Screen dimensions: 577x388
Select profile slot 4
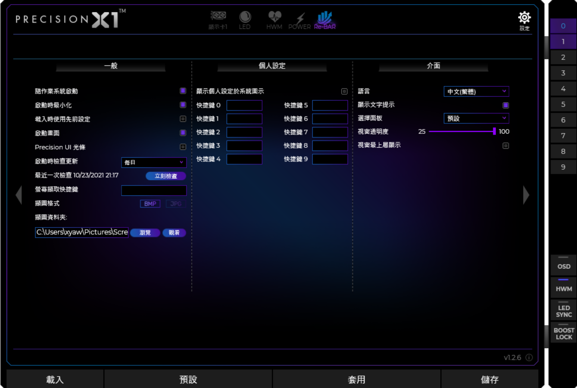(x=563, y=89)
